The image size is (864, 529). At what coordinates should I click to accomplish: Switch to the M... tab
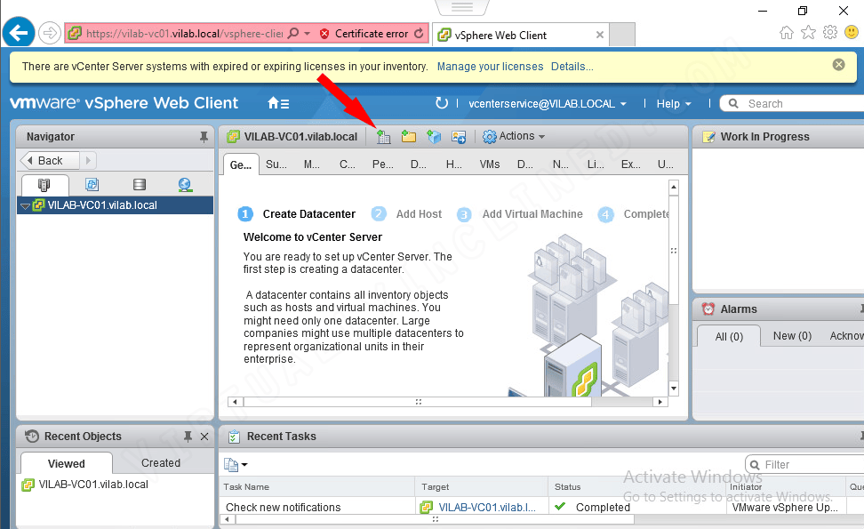tap(312, 164)
